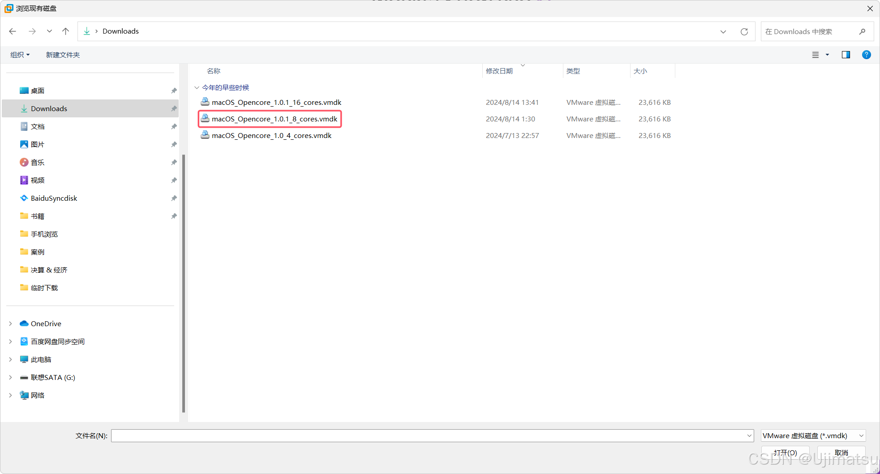Go back using the left arrow

tap(13, 31)
